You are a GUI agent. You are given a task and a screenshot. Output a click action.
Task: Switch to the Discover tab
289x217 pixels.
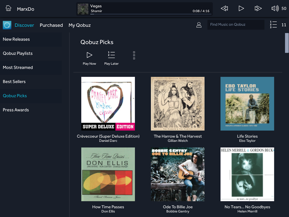(24, 25)
